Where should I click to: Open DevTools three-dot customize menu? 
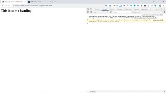pyautogui.click(x=161, y=9)
